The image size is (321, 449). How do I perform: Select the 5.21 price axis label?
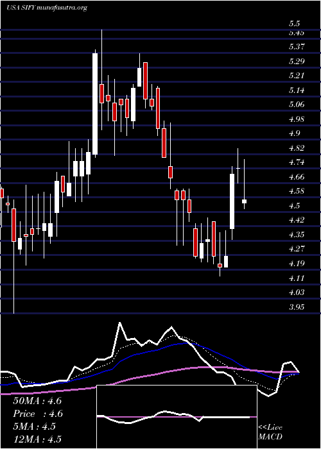pos(297,76)
